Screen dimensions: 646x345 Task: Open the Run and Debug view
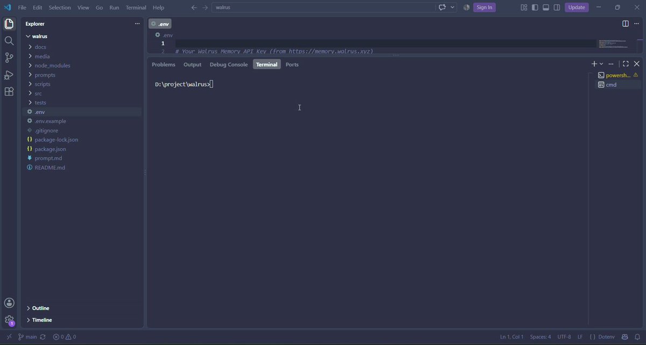point(9,75)
